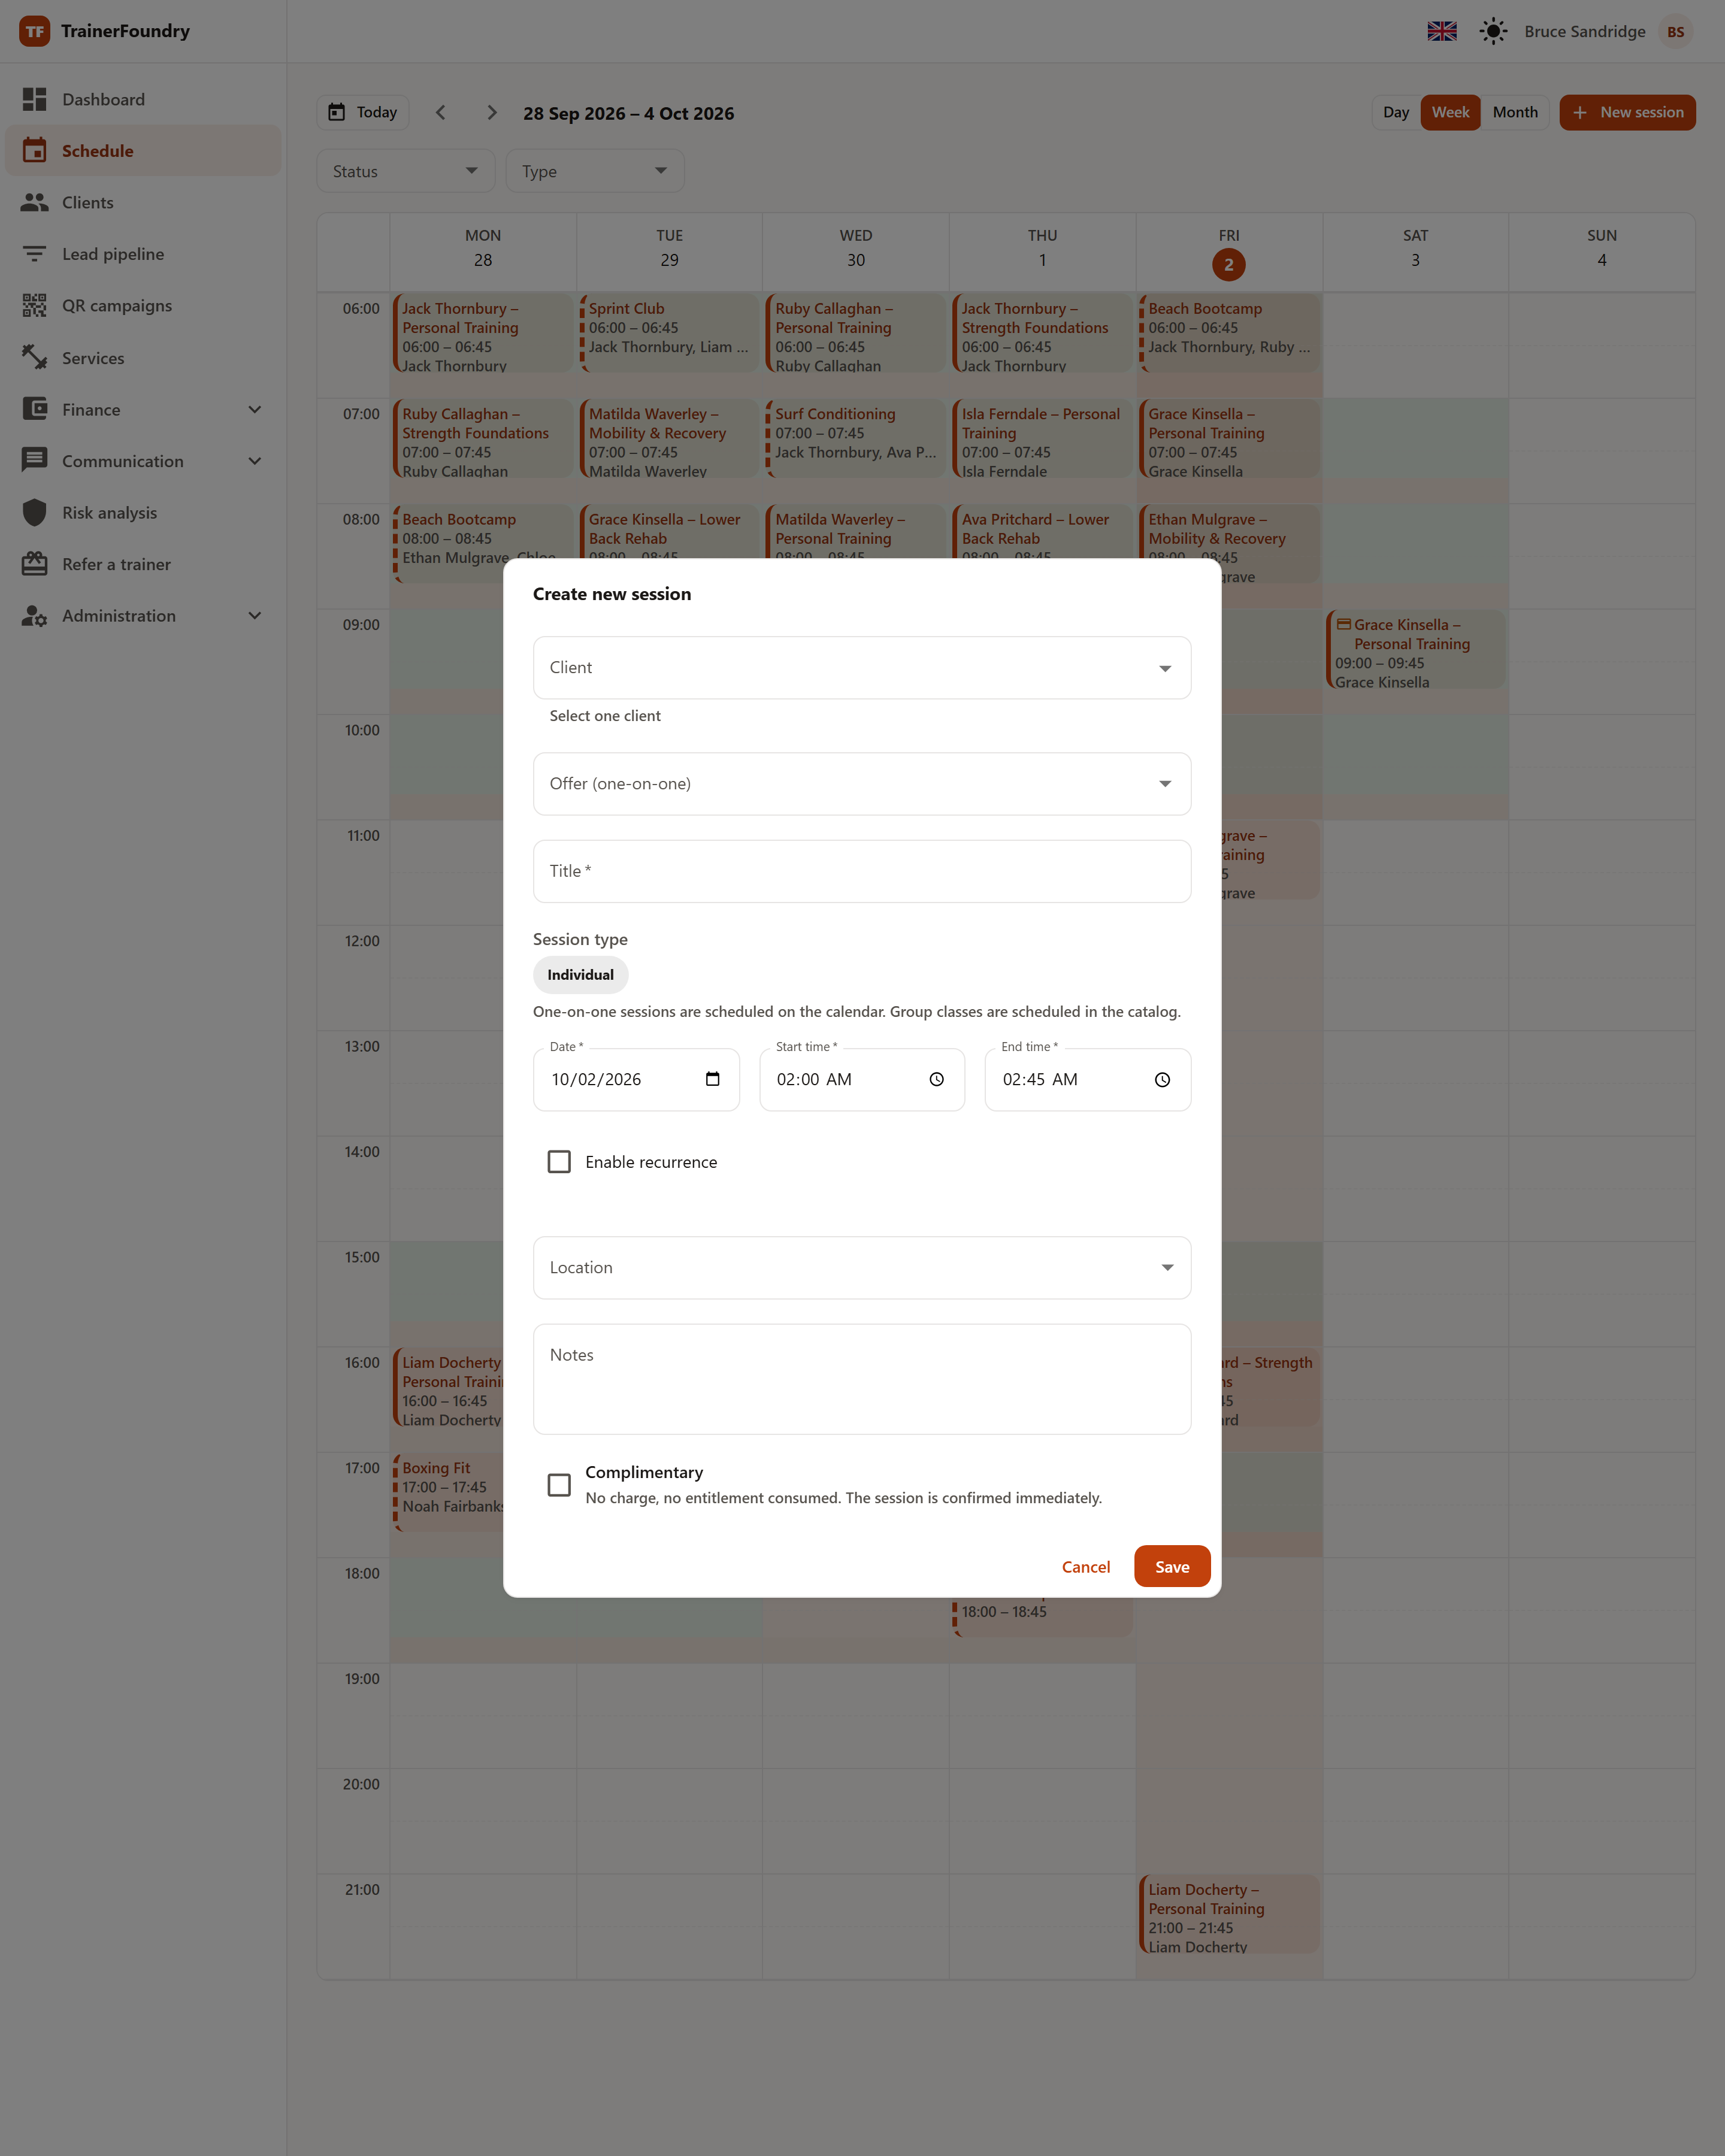Open the Date field calendar picker icon

tap(712, 1079)
